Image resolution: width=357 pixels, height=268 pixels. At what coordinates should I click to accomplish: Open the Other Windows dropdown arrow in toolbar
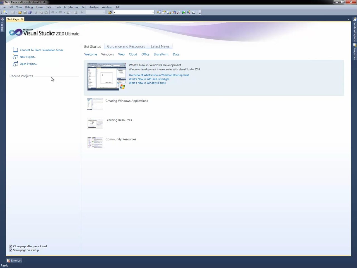click(197, 12)
